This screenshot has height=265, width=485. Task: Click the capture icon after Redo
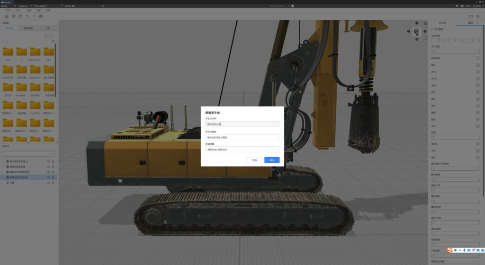point(41,17)
